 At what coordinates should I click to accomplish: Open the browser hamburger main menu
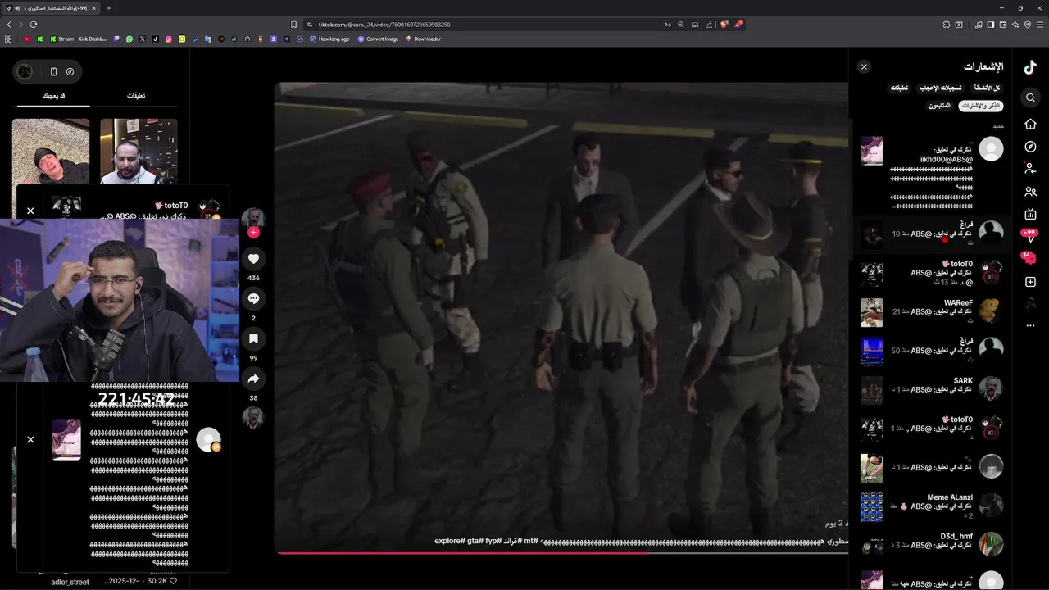point(1041,25)
